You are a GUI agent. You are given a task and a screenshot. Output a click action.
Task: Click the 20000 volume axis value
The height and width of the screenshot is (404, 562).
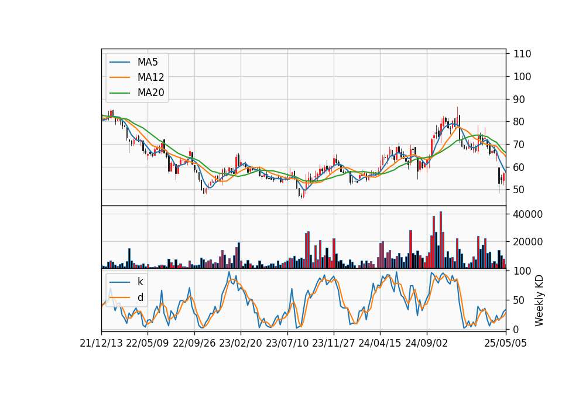(528, 242)
